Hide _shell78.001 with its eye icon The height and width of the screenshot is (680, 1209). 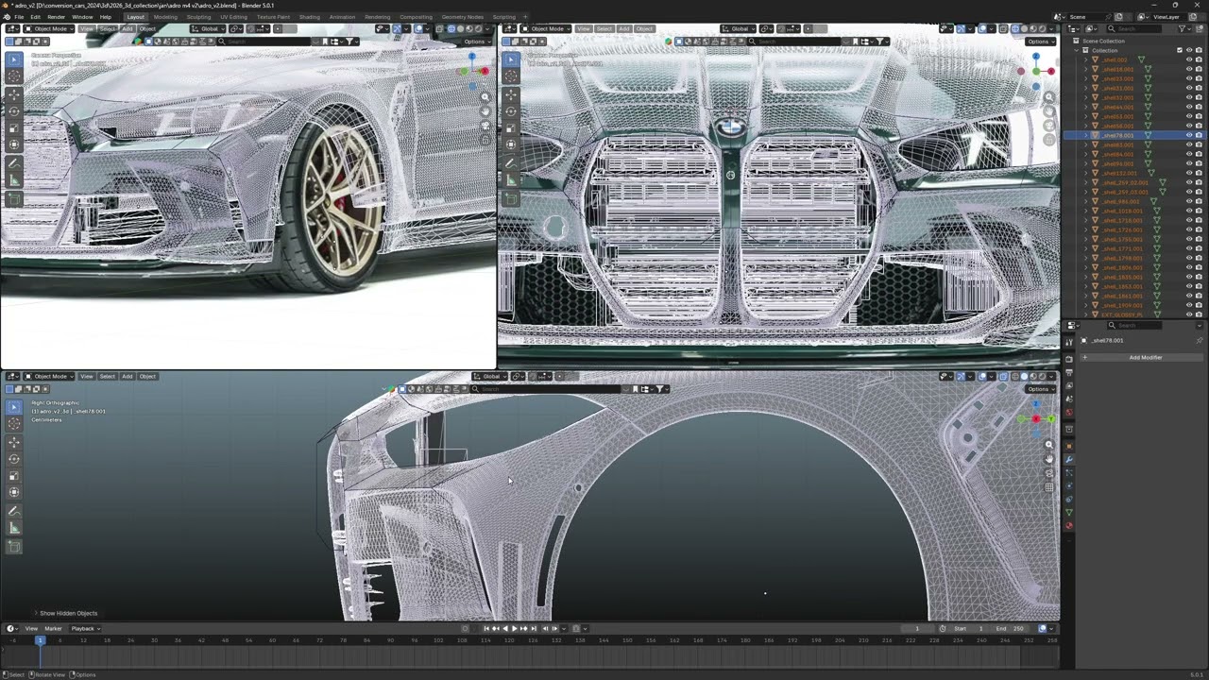point(1189,136)
